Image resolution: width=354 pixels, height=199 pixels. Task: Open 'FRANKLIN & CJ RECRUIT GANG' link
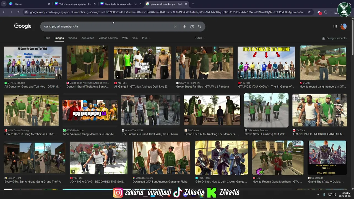[x=319, y=134]
